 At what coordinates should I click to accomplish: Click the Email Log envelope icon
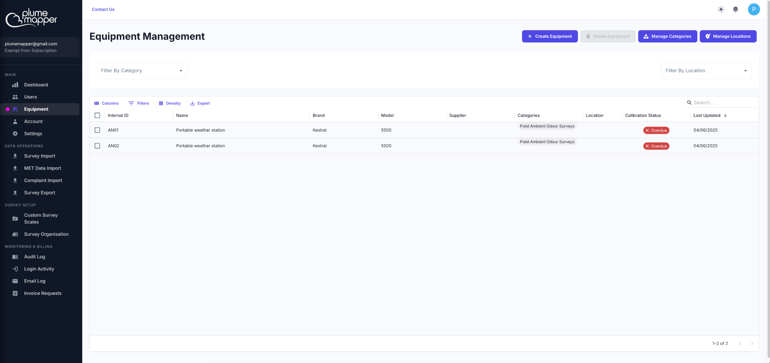[x=15, y=282]
